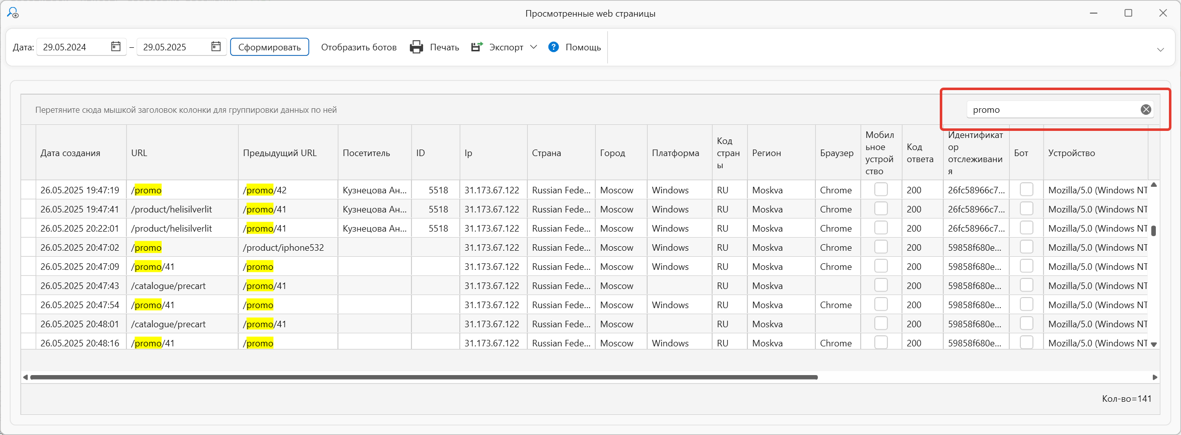1181x435 pixels.
Task: Click tracking ID 26fc58966c7... in 19:47:19 row
Action: pyautogui.click(x=976, y=190)
